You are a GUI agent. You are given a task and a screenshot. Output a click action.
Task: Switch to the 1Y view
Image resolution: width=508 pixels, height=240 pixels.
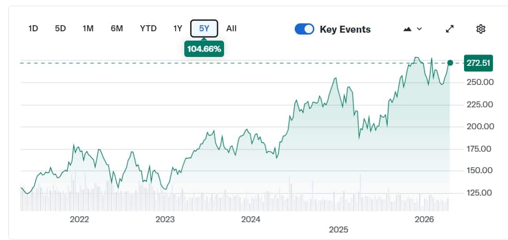(178, 28)
